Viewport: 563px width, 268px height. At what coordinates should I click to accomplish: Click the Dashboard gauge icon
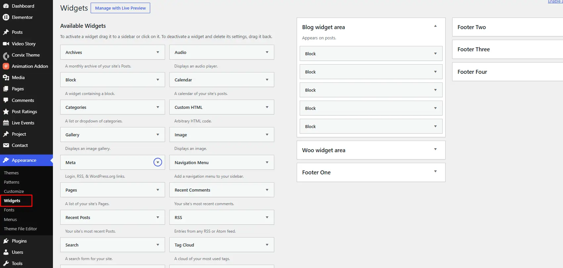[6, 6]
